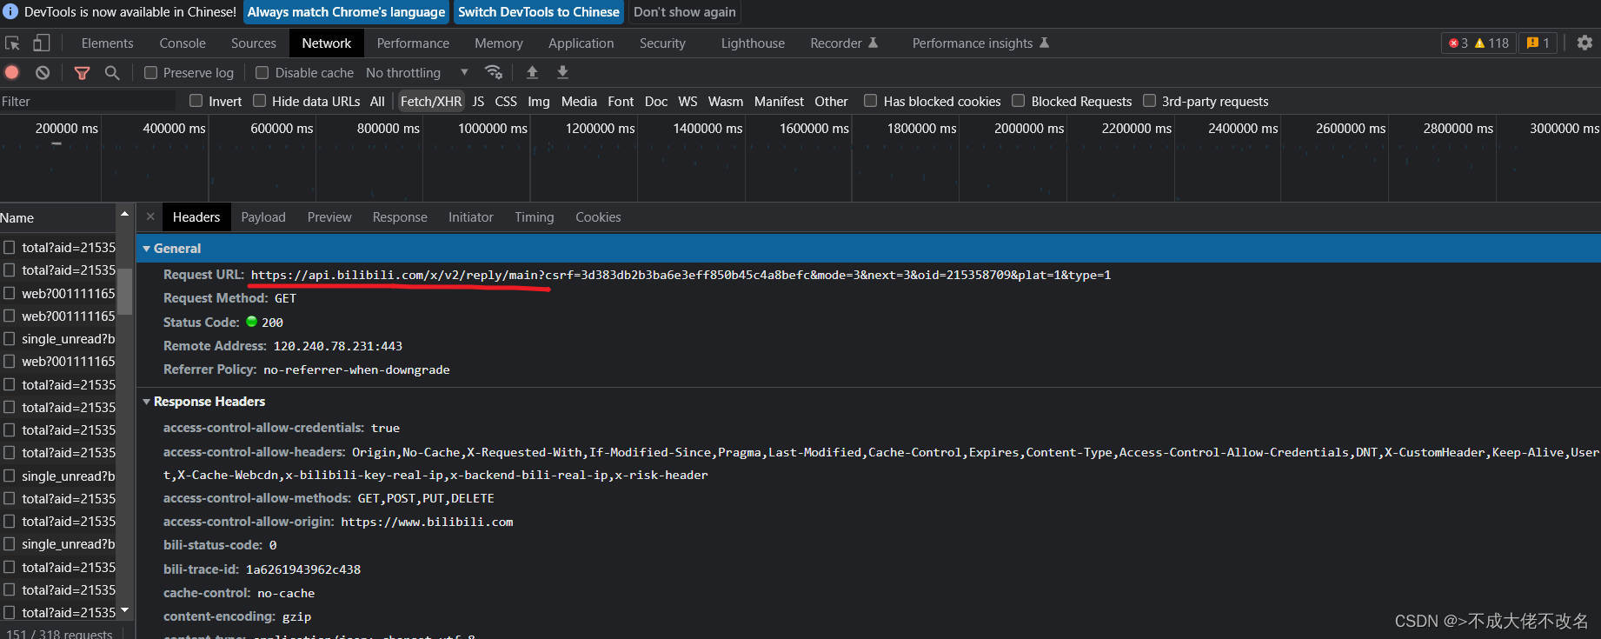Toggle the red filter funnel icon
The width and height of the screenshot is (1601, 639).
(x=82, y=73)
